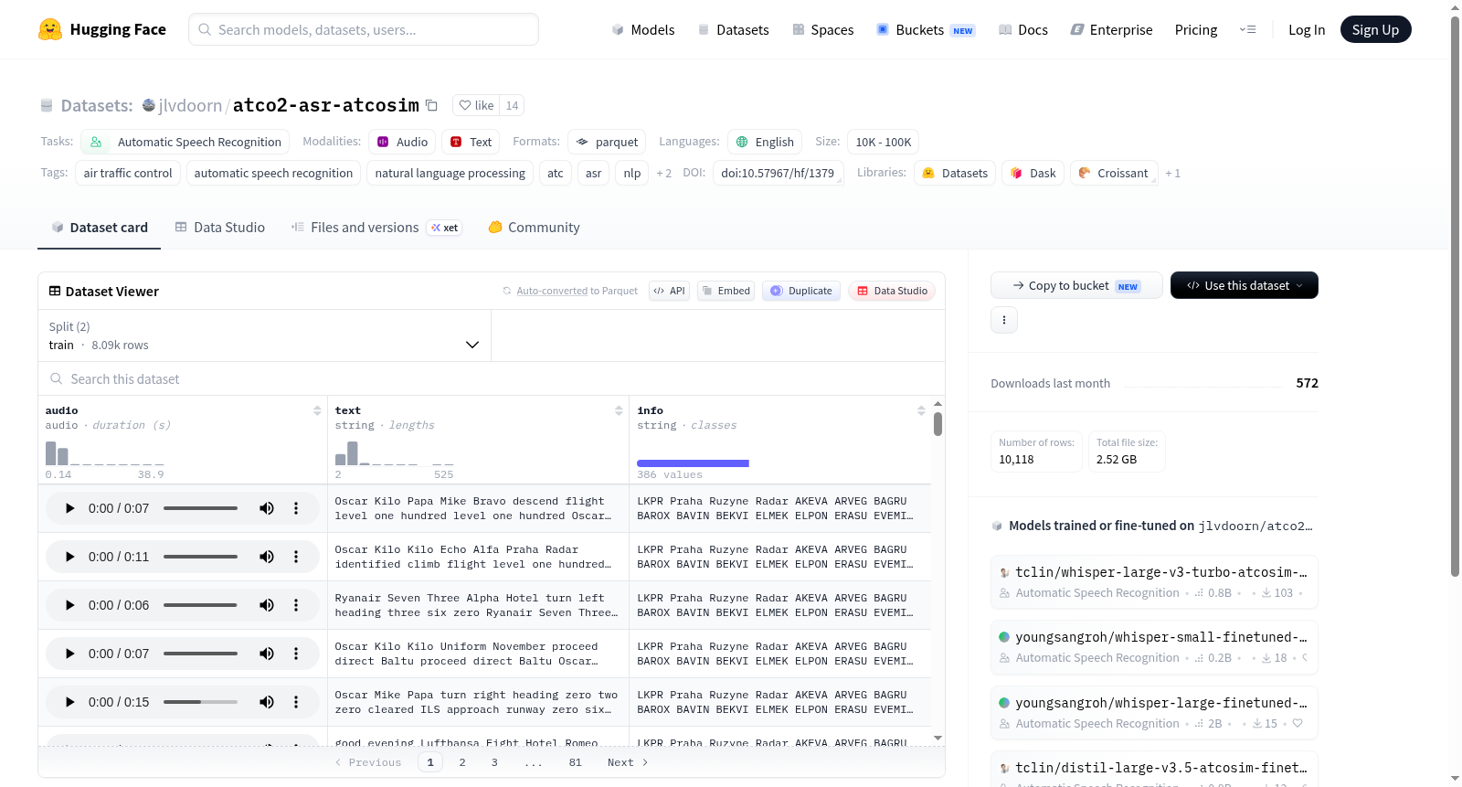The height and width of the screenshot is (787, 1462).
Task: Focus the Search this dataset field
Action: click(x=492, y=378)
